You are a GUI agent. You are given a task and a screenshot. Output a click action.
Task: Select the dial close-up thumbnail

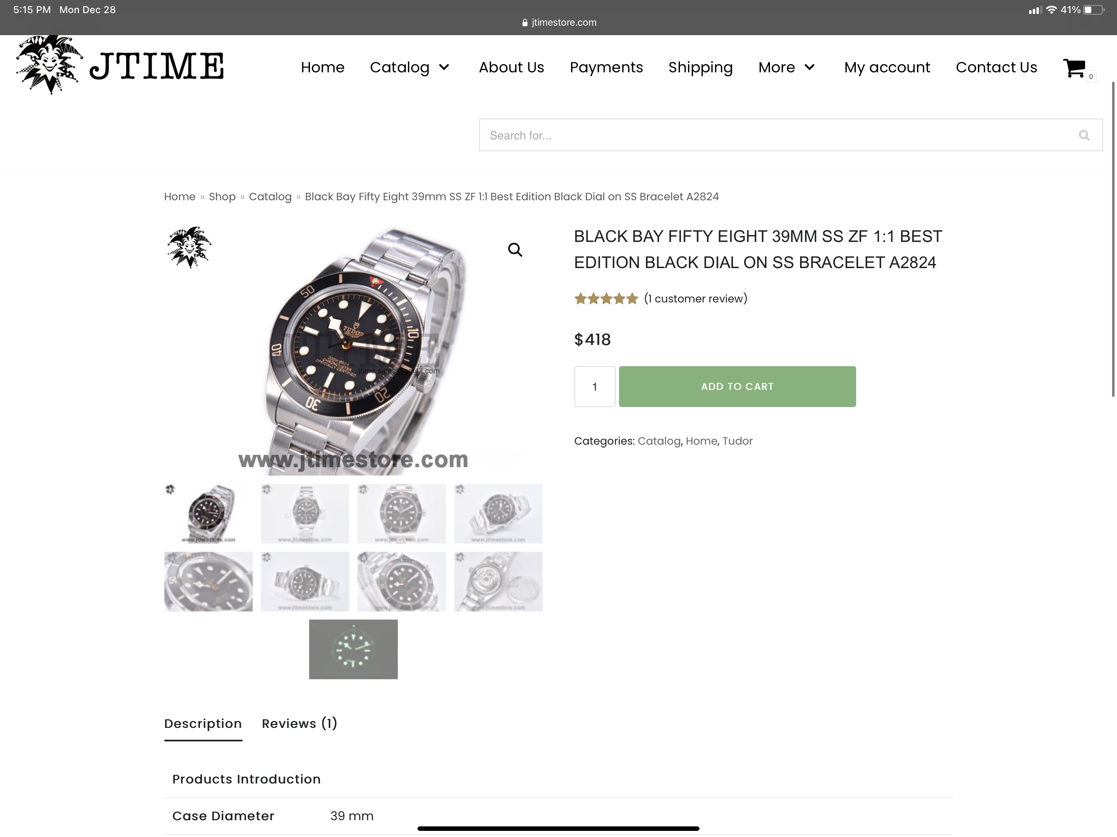pos(208,582)
